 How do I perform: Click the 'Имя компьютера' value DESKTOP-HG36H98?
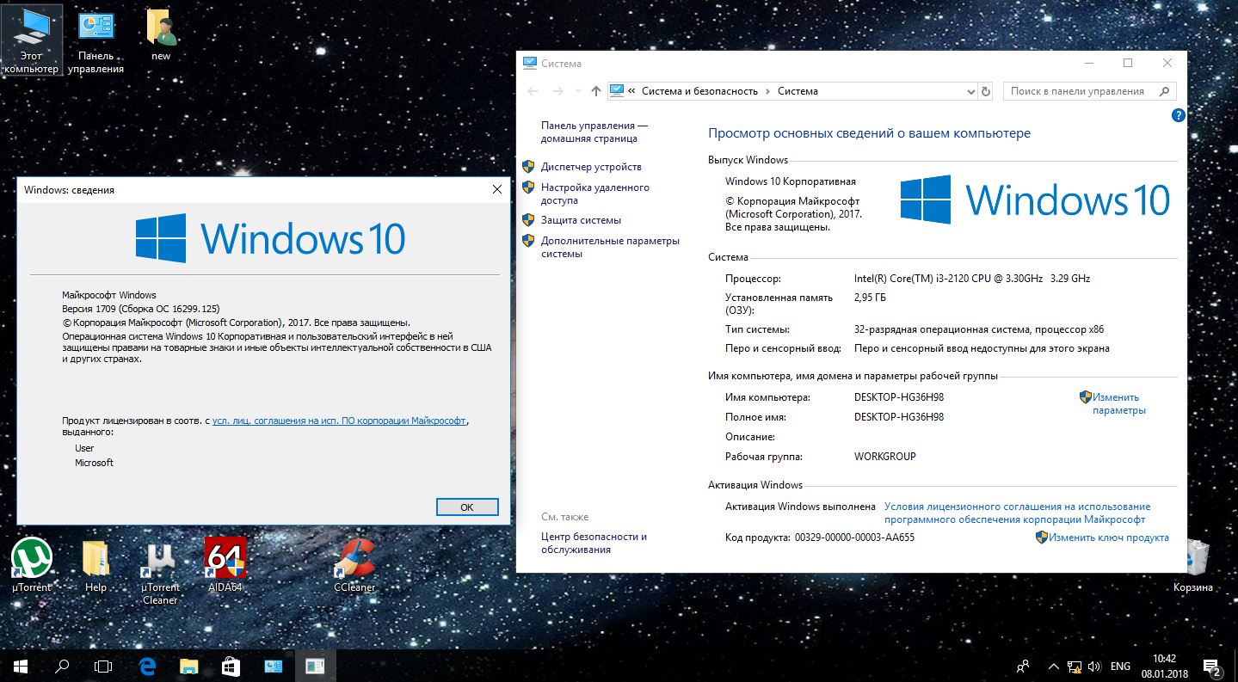[x=899, y=397]
